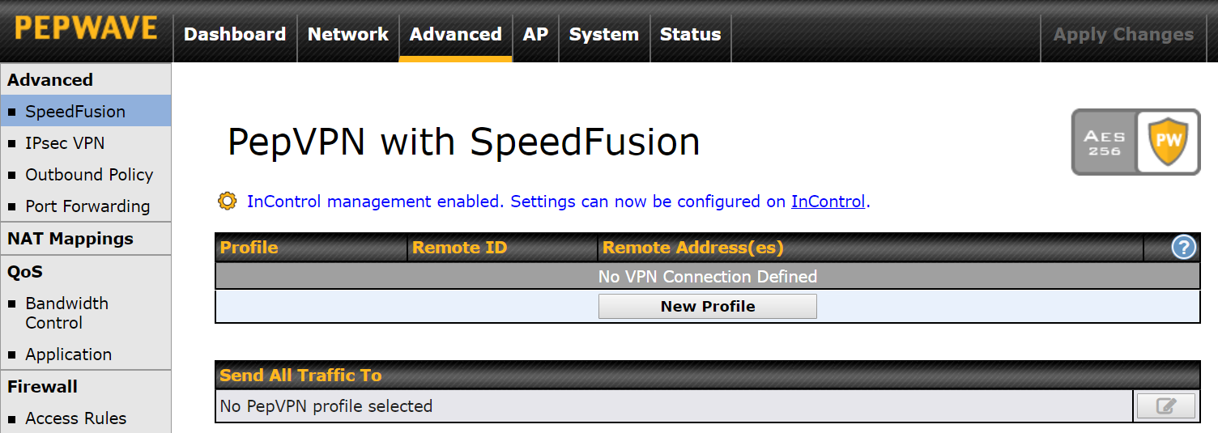Open the Dashboard tab
1218x433 pixels.
(235, 34)
